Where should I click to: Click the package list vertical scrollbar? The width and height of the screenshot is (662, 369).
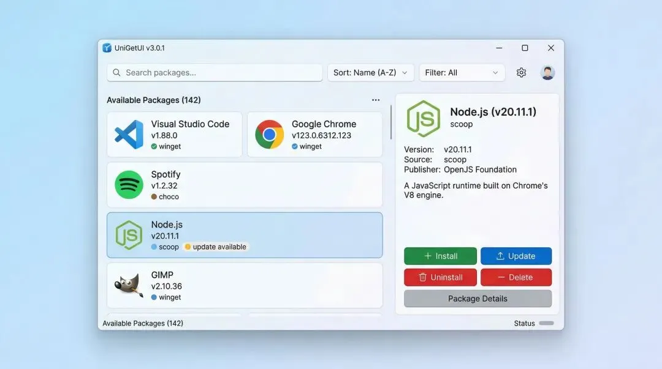pos(391,122)
